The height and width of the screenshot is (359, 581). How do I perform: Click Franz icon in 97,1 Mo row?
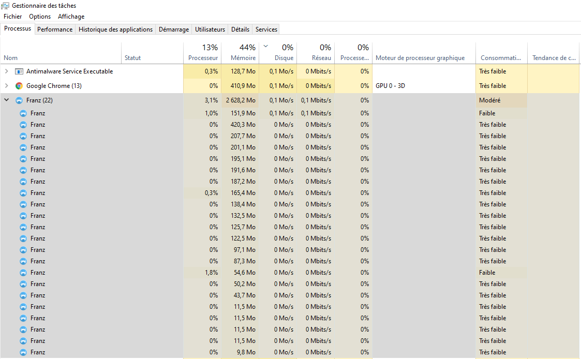pos(23,250)
